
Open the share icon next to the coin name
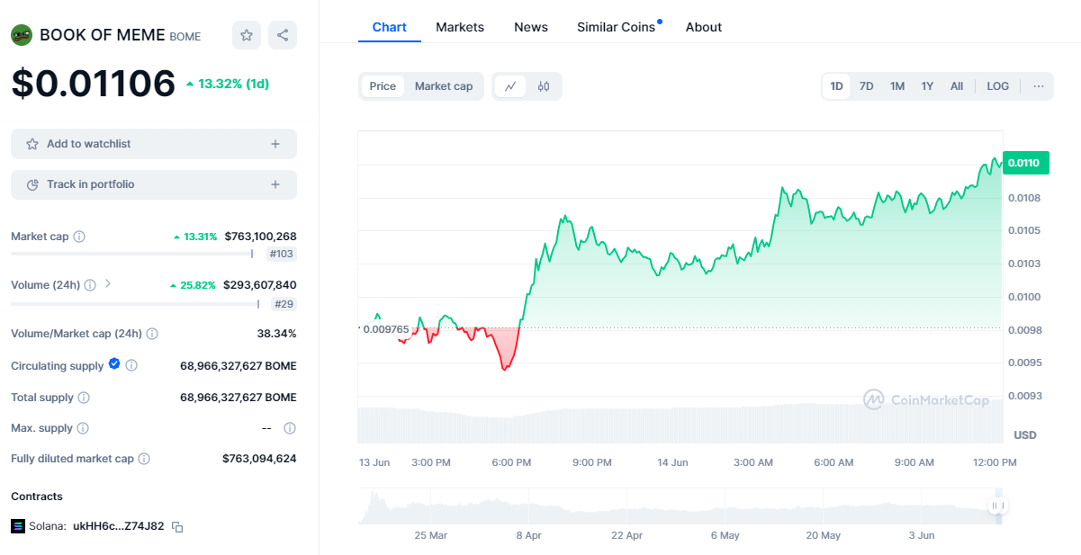click(283, 35)
